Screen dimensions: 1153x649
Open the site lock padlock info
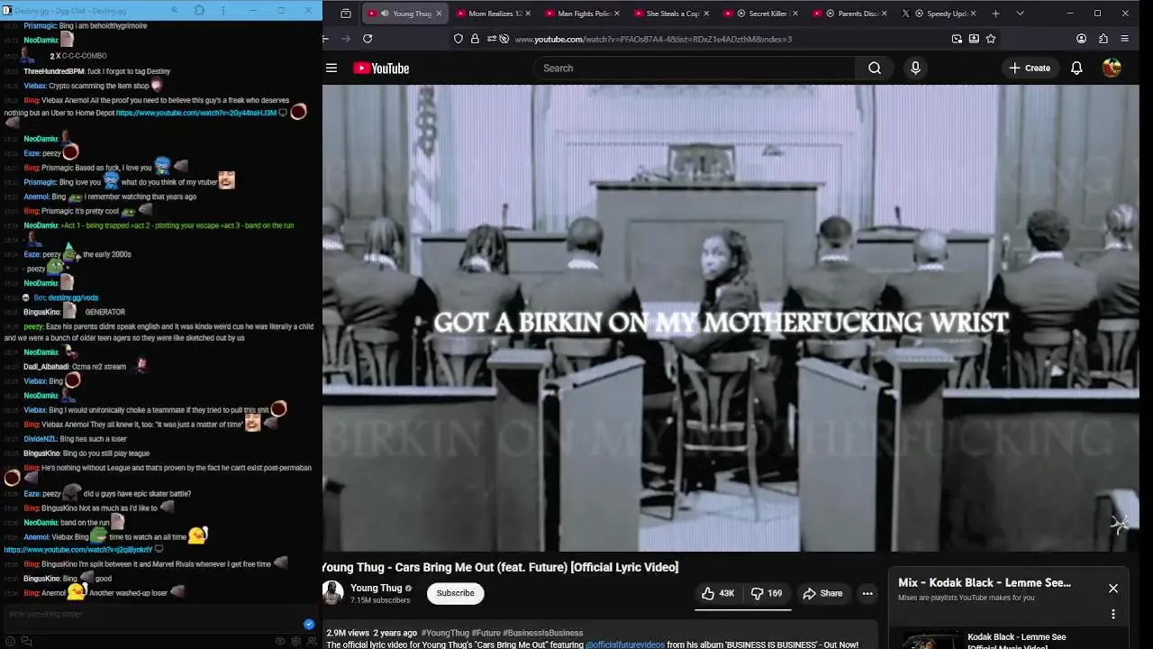(x=475, y=39)
